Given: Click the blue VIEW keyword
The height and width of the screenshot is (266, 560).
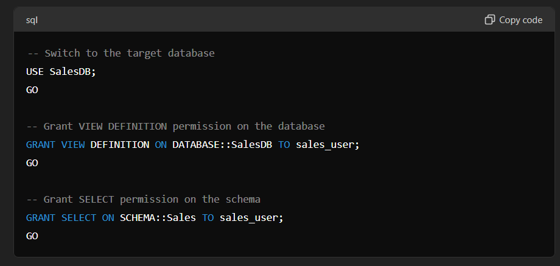Looking at the screenshot, I should pos(73,145).
